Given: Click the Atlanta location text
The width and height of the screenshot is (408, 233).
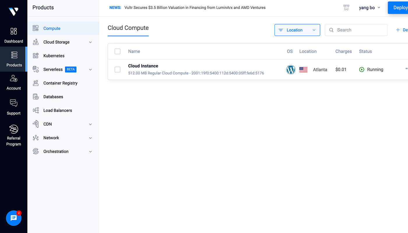Looking at the screenshot, I should [320, 70].
